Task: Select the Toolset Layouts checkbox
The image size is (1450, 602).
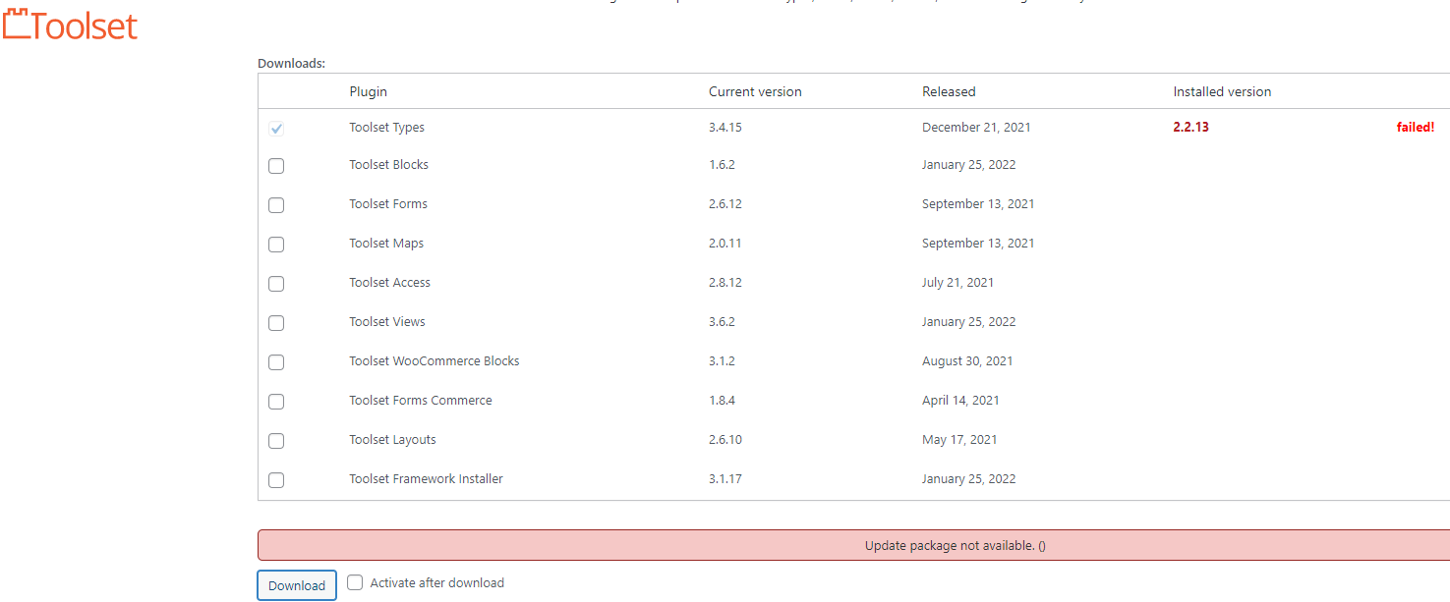Action: (276, 441)
